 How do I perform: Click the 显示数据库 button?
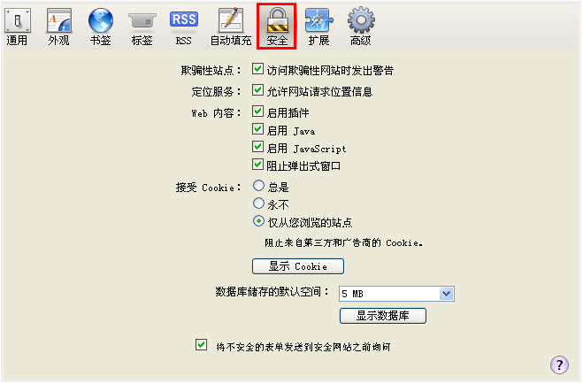tap(382, 316)
